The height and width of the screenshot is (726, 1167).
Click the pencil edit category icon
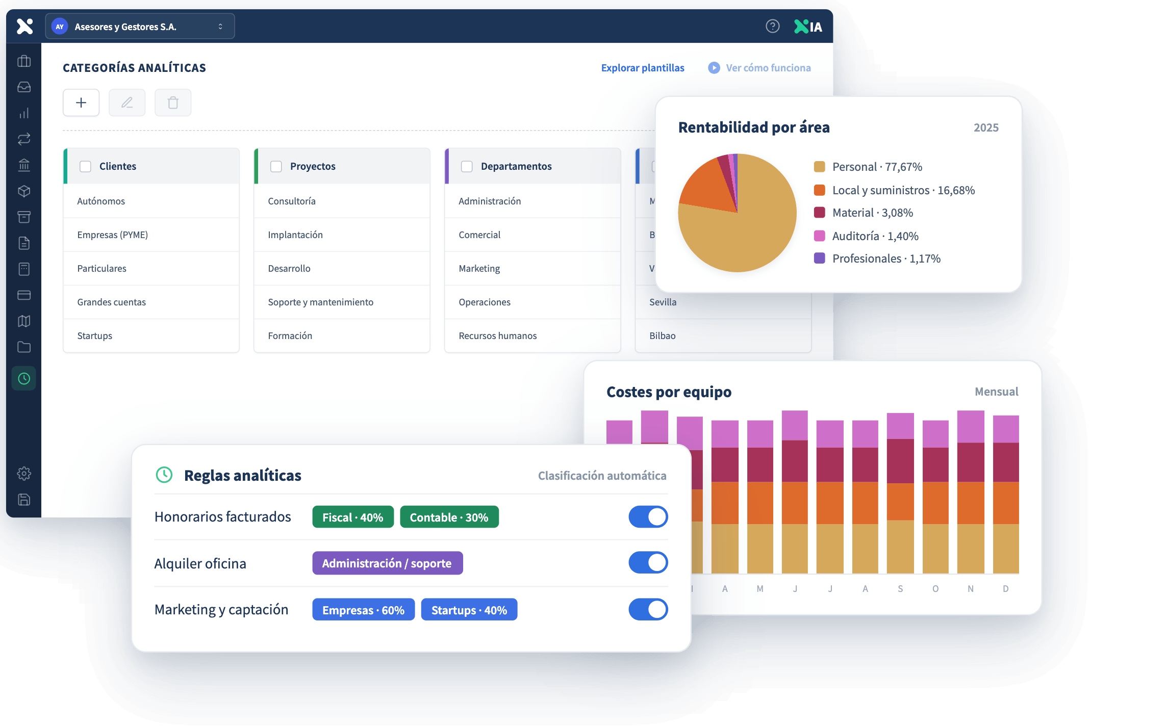(x=127, y=102)
